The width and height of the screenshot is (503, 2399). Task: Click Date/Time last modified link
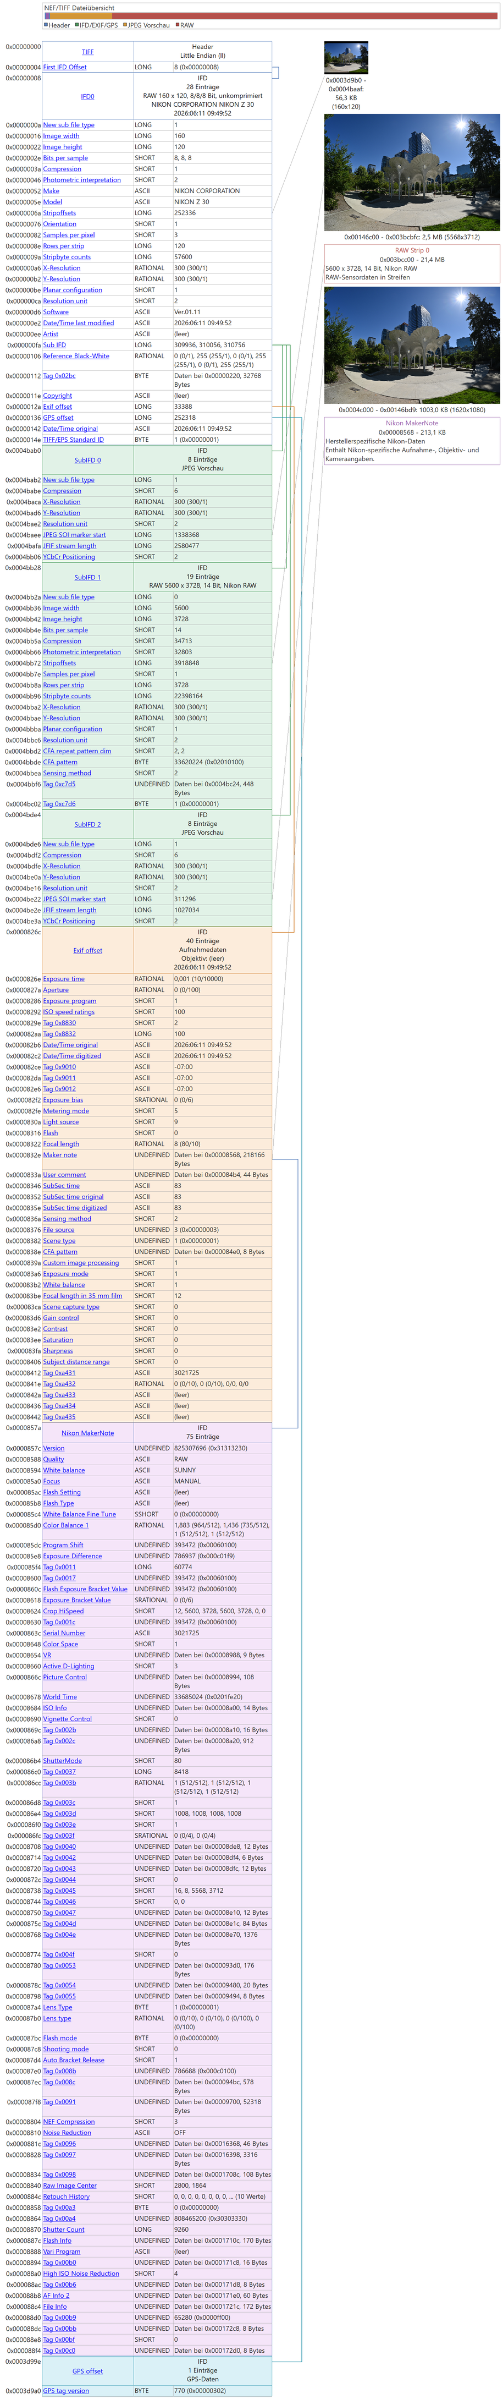[79, 323]
